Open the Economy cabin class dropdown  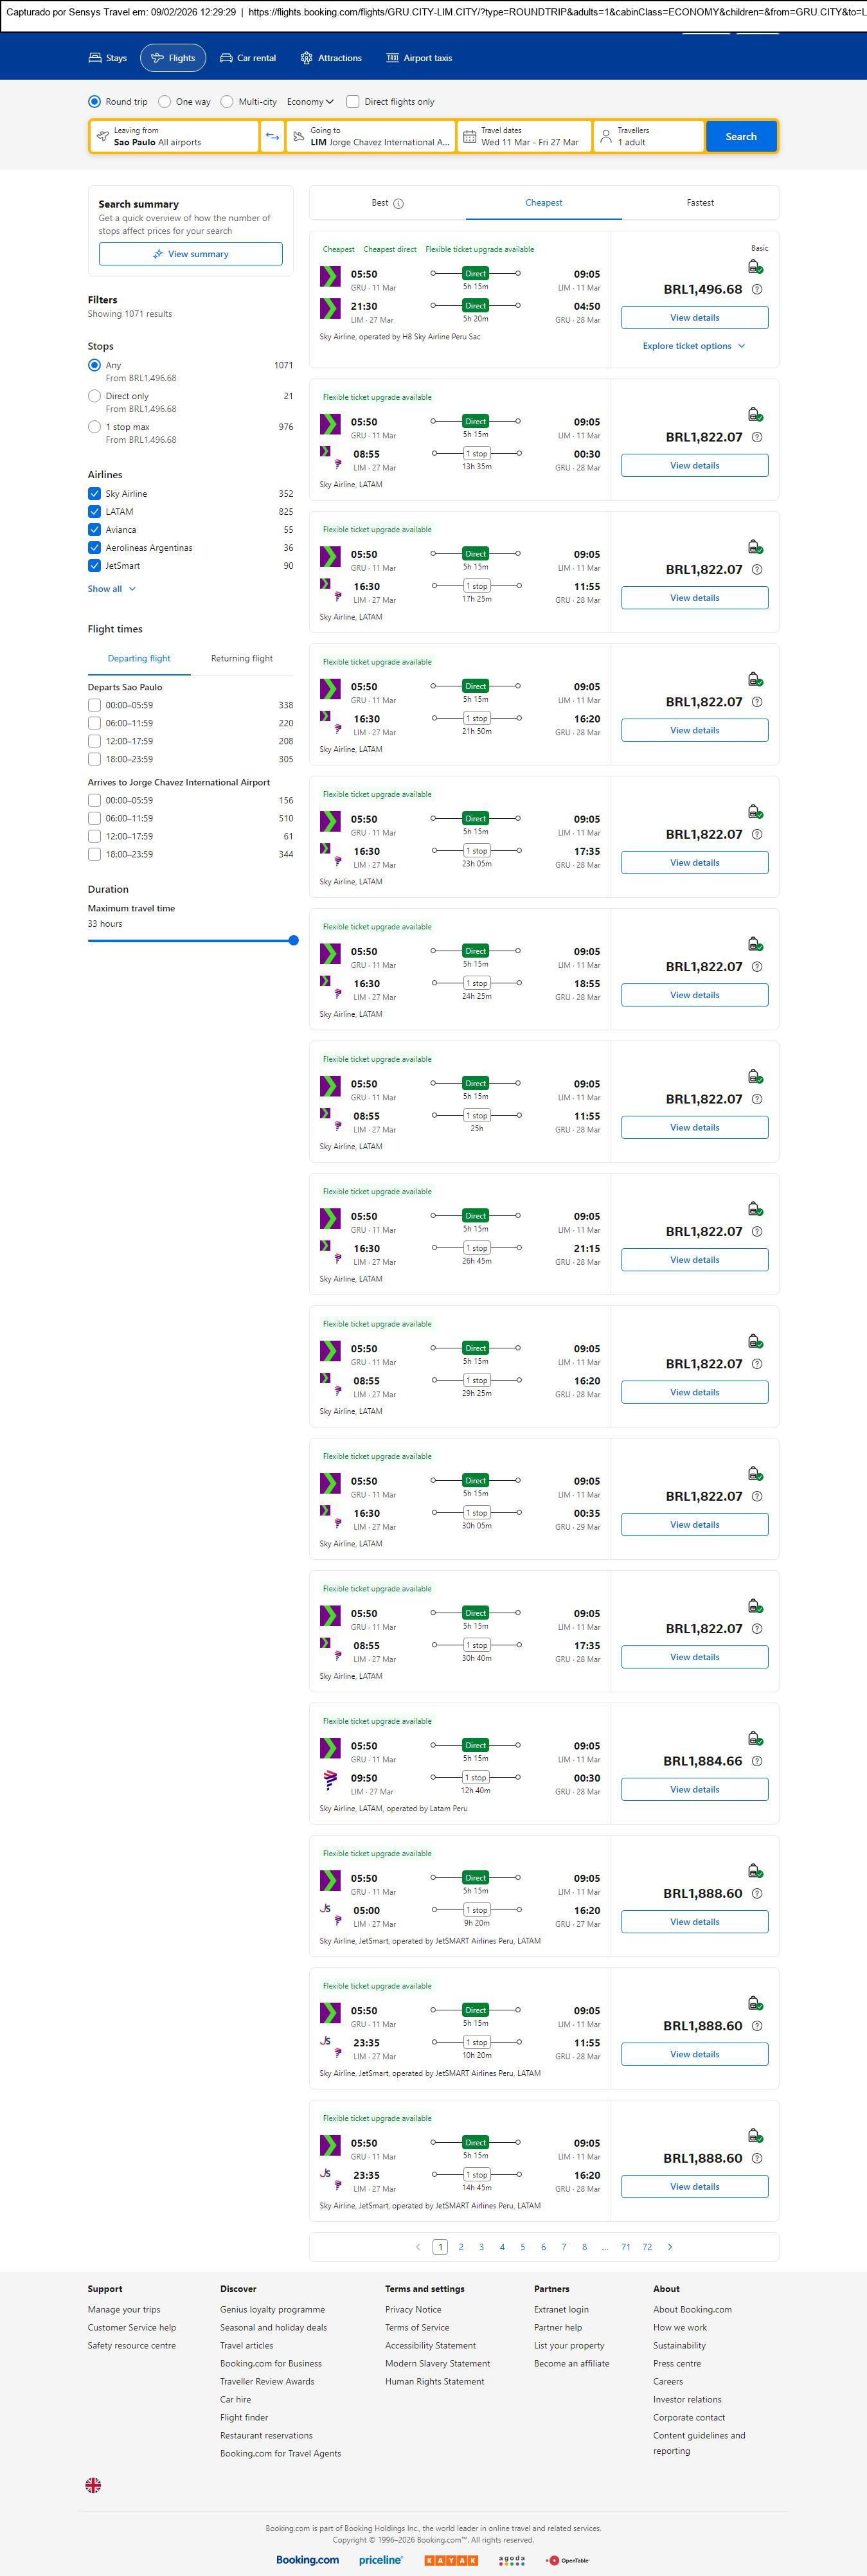310,102
